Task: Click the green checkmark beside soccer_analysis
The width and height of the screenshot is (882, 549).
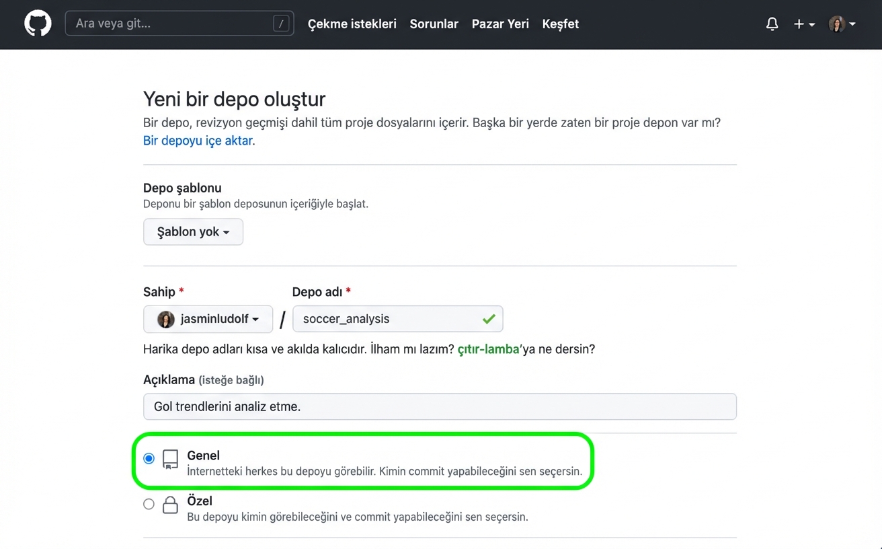Action: pyautogui.click(x=489, y=319)
